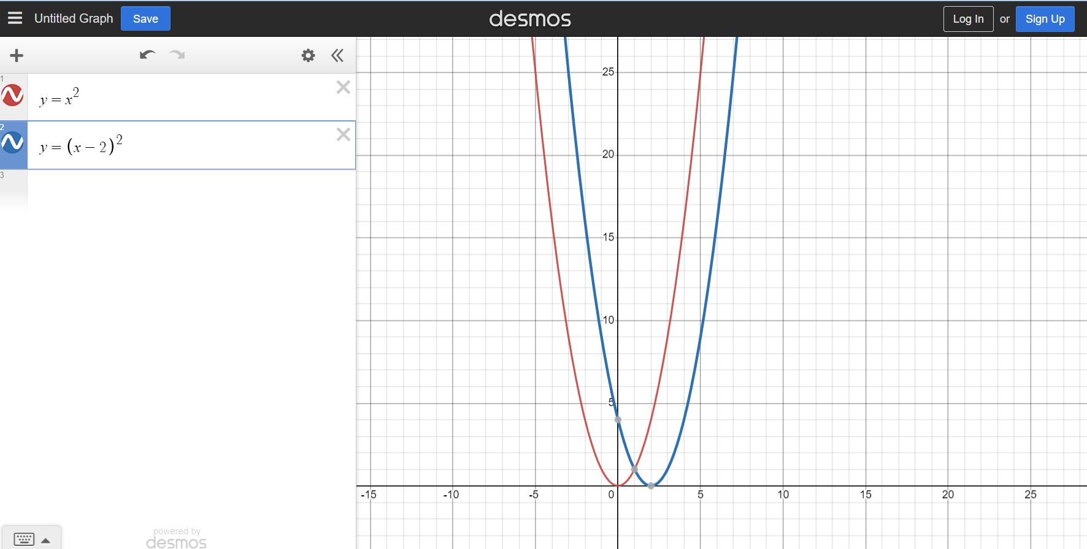Delete the y = x² expression
The image size is (1087, 549).
coord(343,87)
